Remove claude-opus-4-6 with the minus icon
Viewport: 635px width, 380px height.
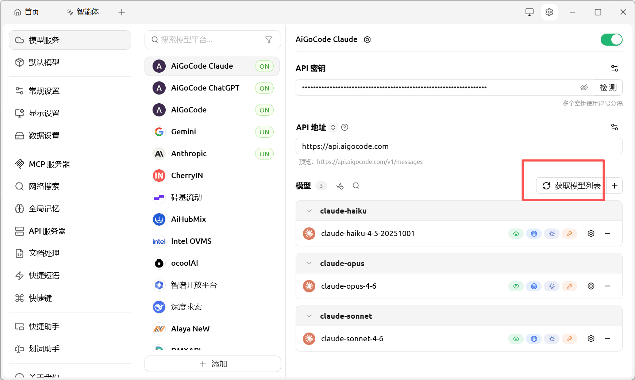608,286
